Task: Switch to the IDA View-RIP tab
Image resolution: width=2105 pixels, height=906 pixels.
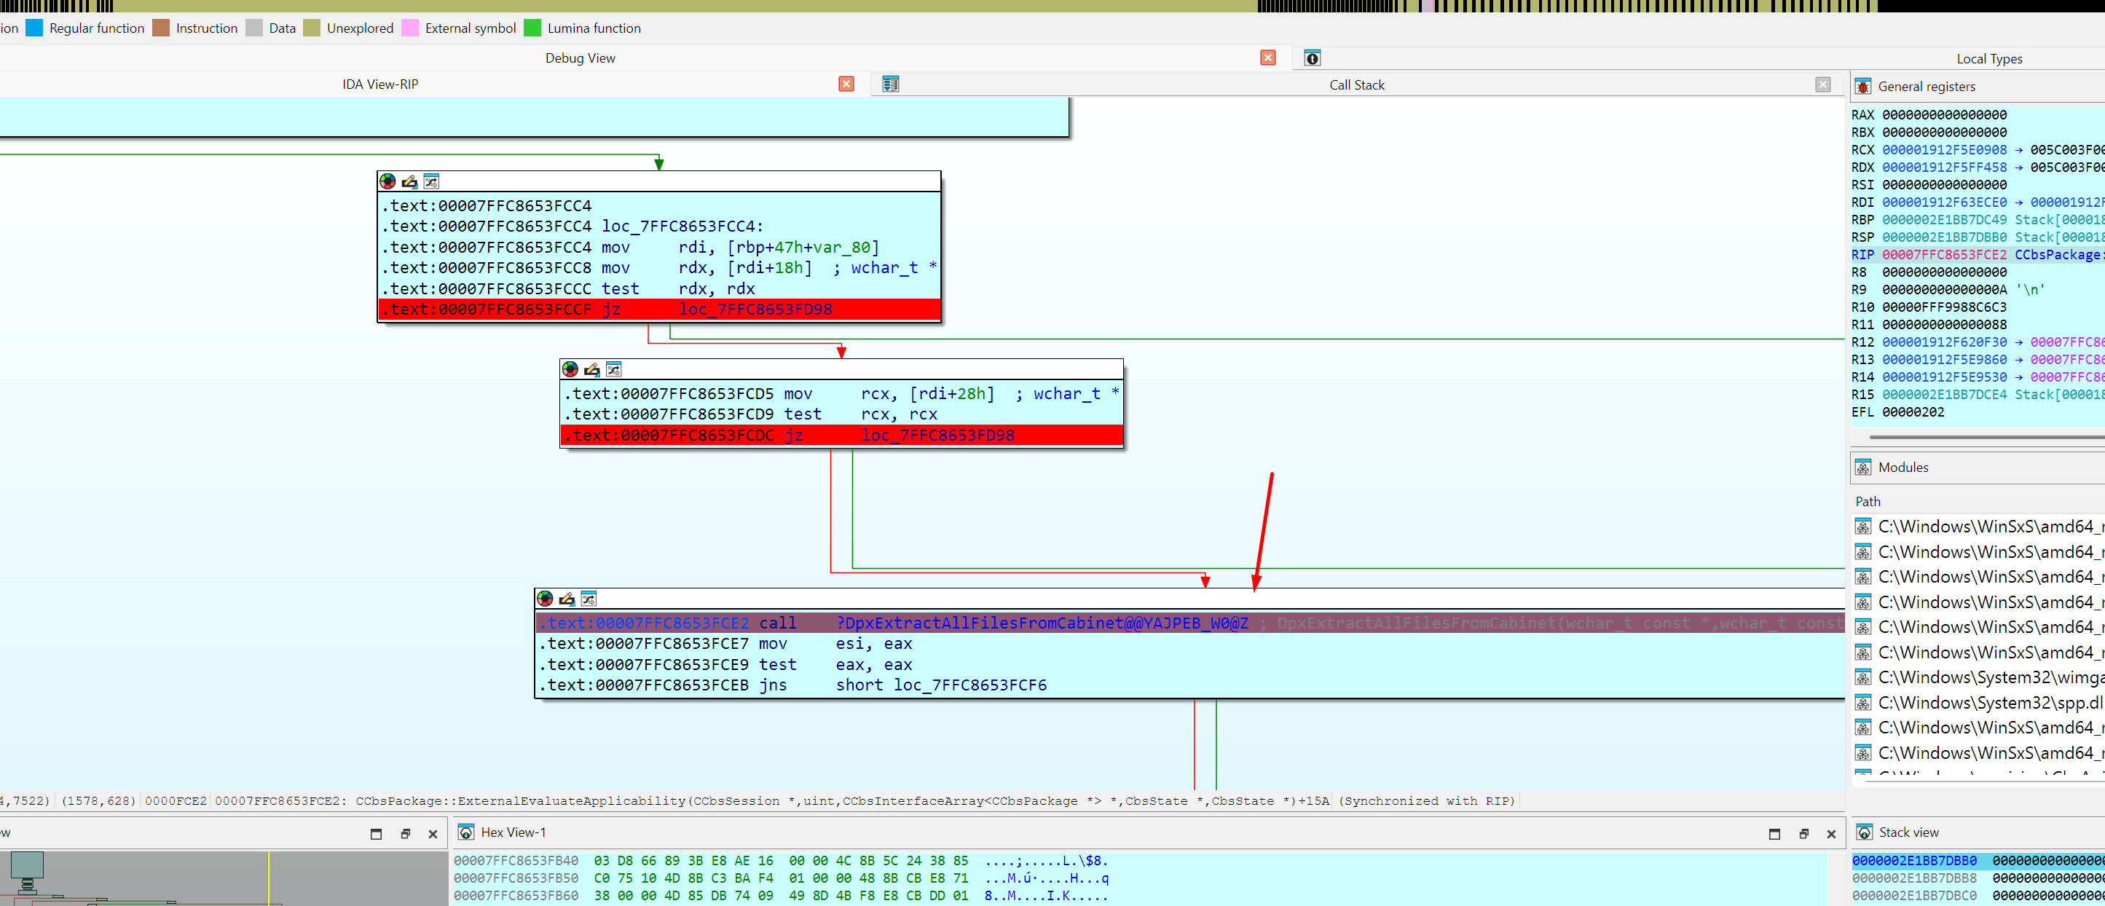Action: (x=380, y=84)
